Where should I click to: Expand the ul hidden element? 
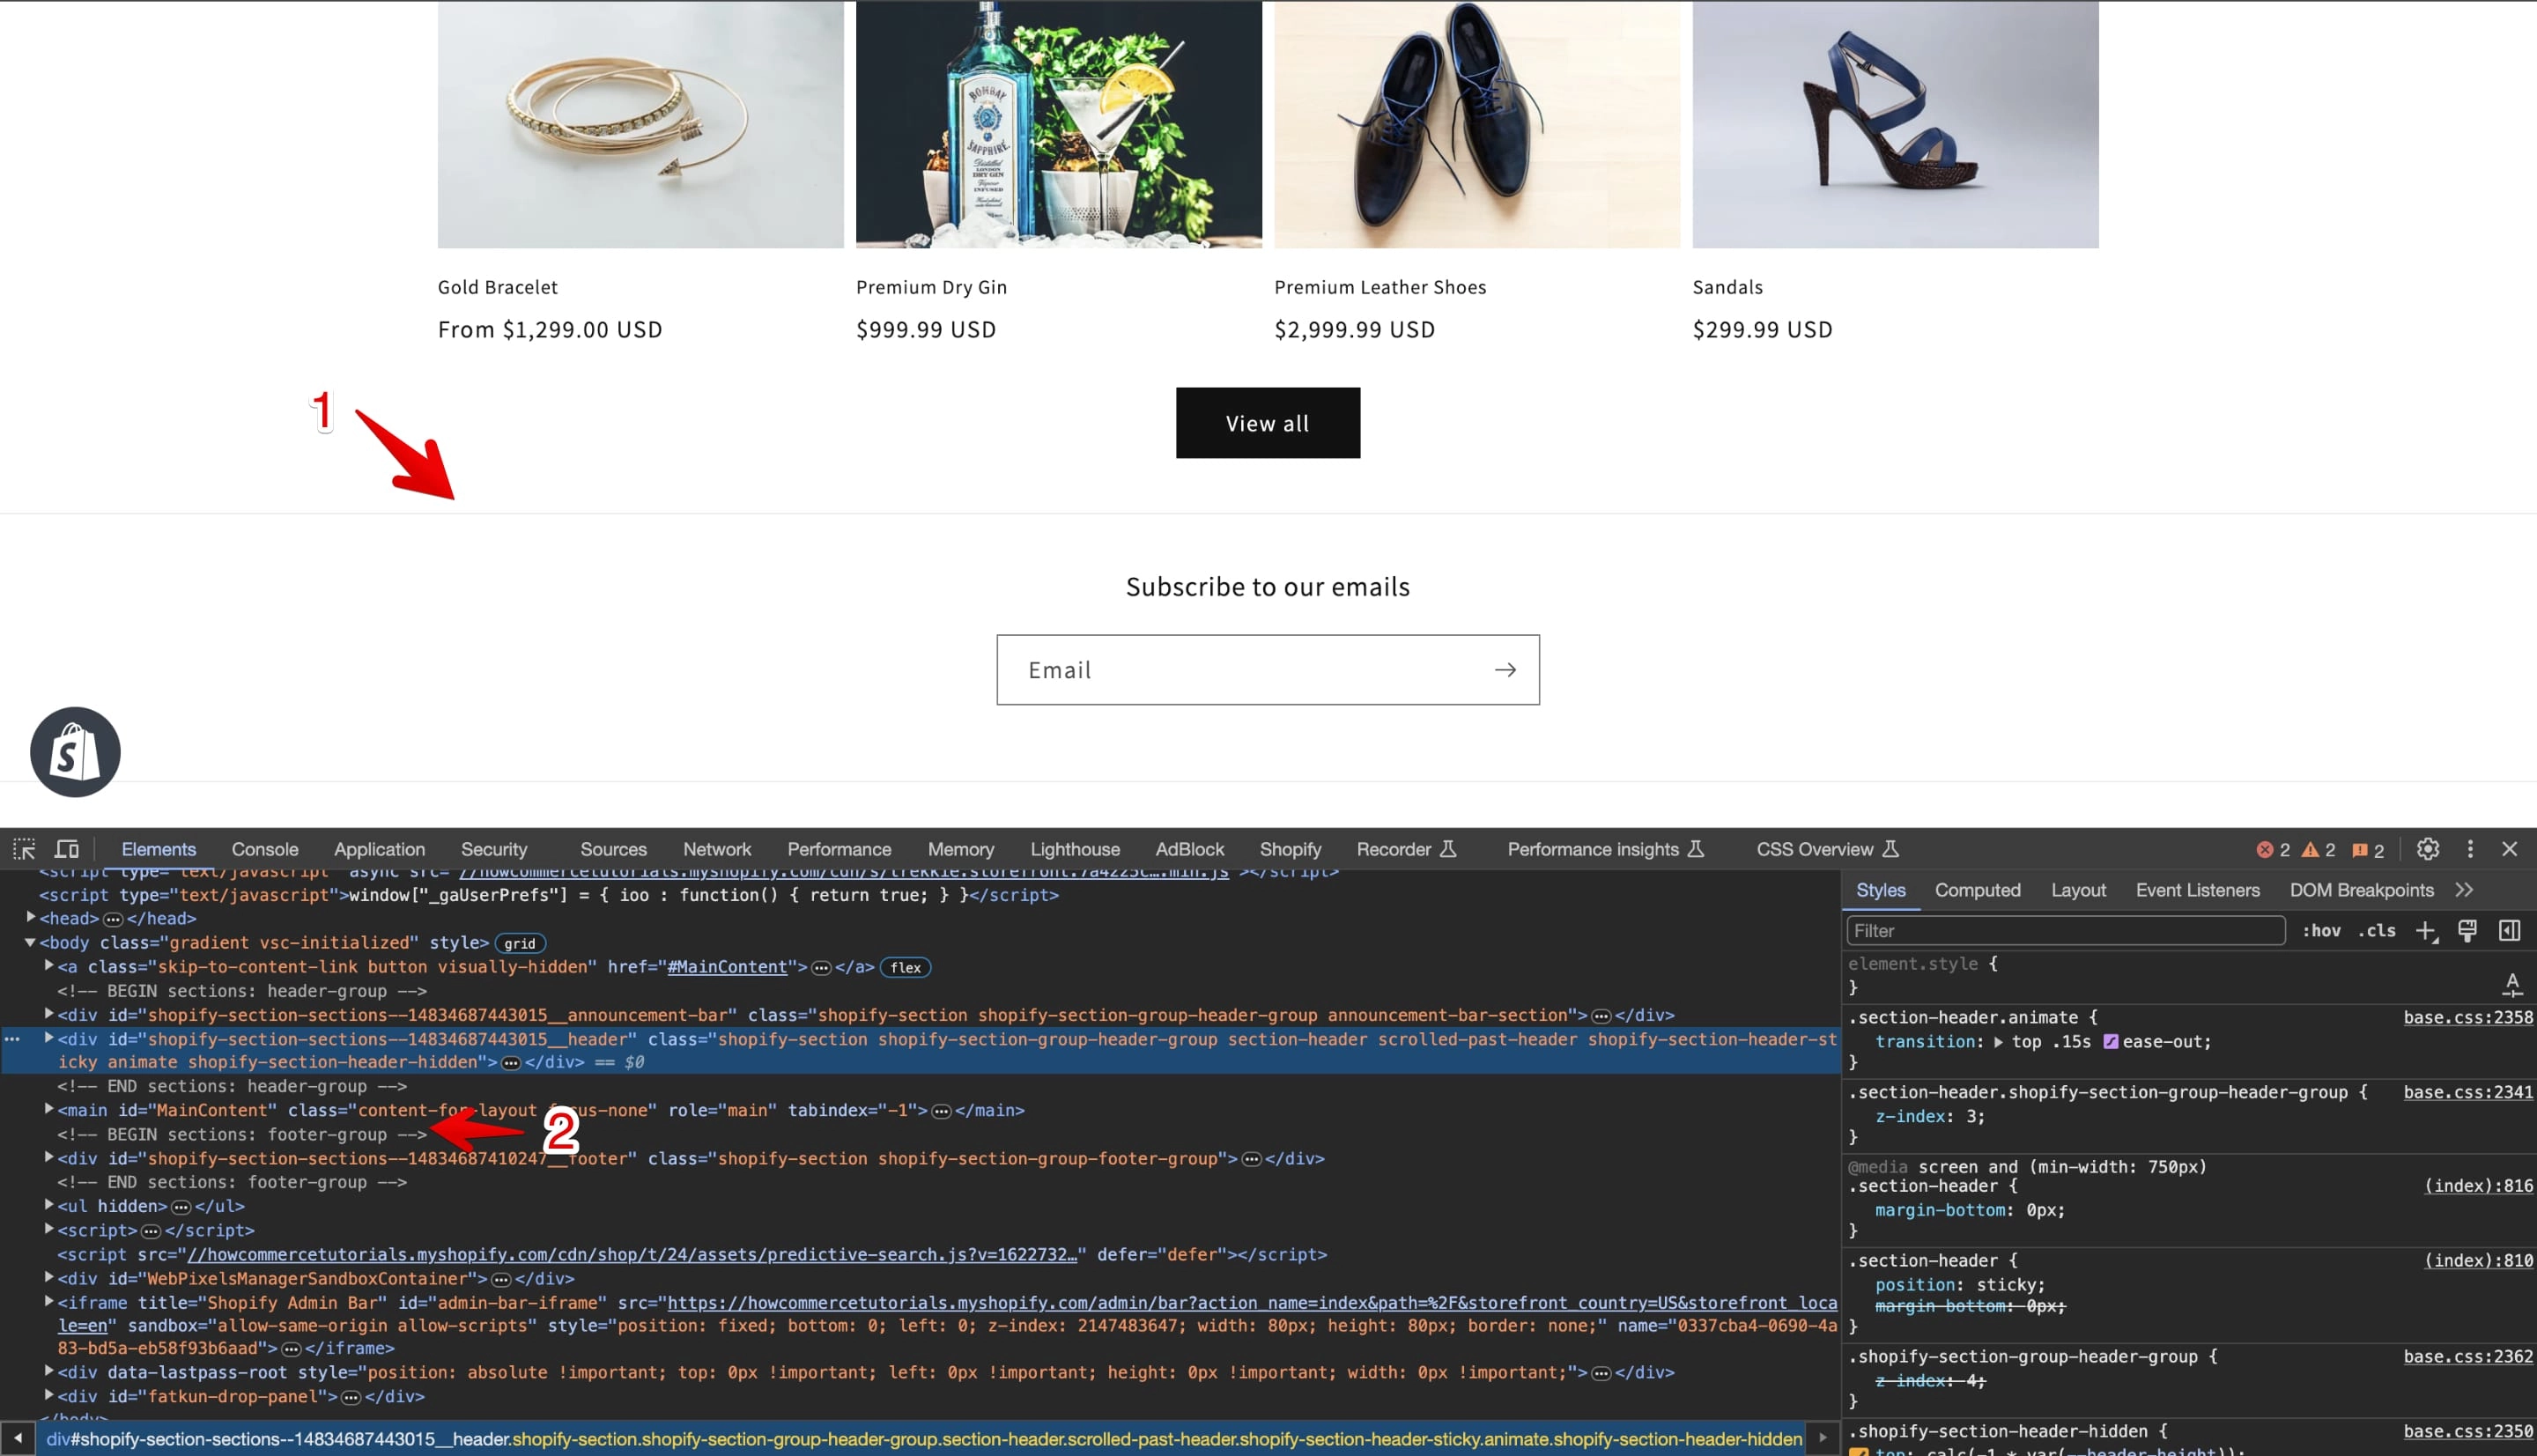49,1205
